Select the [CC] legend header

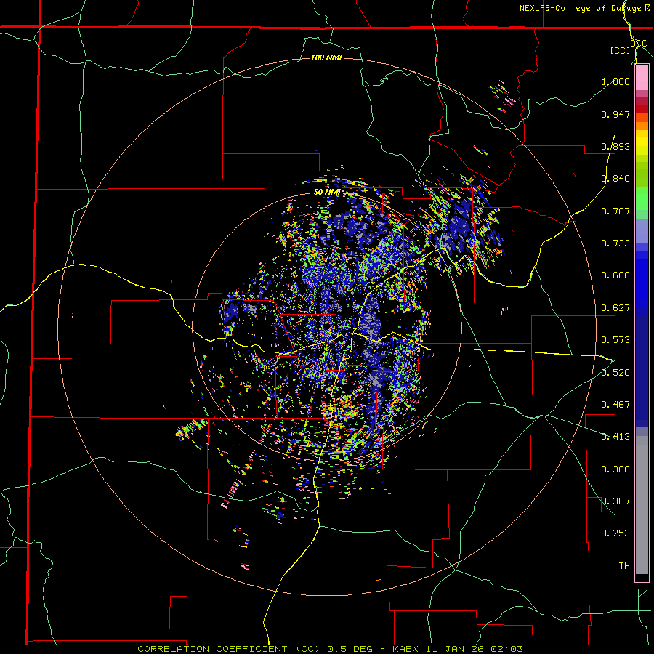621,50
